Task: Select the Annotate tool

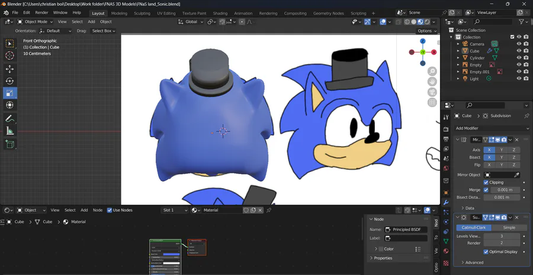Action: coord(10,119)
